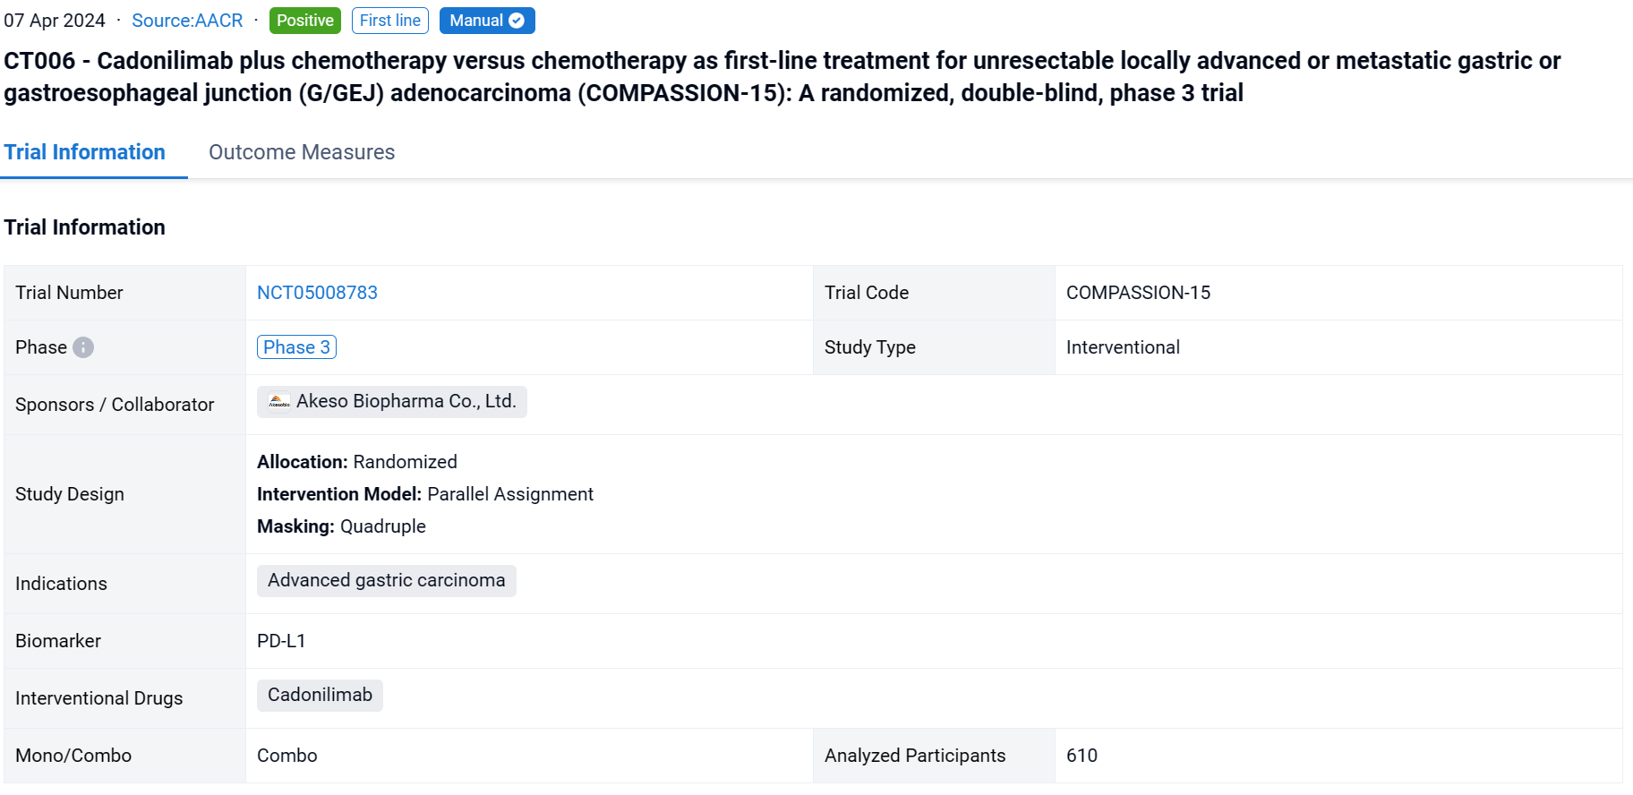Click the Interventional study type value
This screenshot has height=795, width=1633.
[x=1123, y=347]
